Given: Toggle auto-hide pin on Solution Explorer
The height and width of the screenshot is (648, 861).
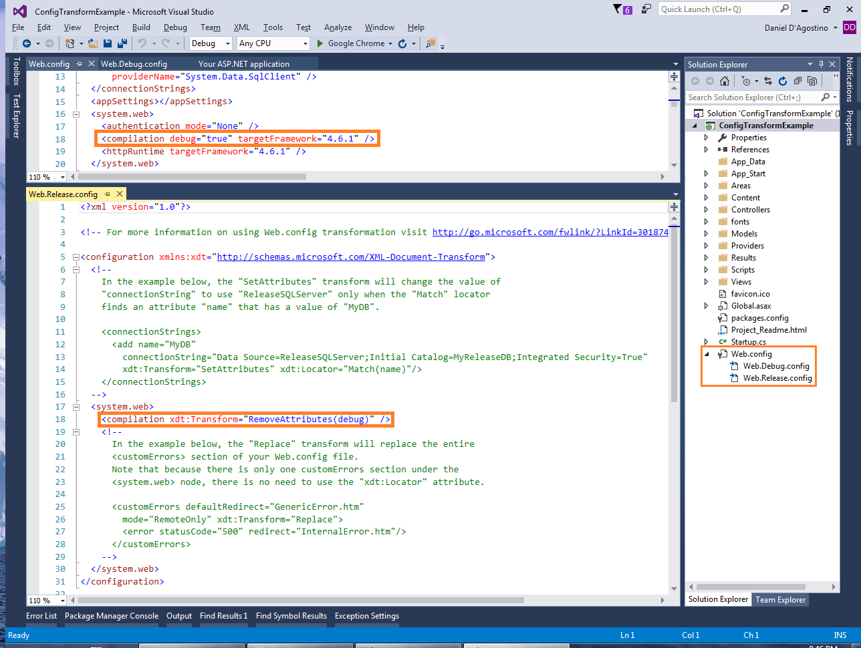Looking at the screenshot, I should (821, 64).
